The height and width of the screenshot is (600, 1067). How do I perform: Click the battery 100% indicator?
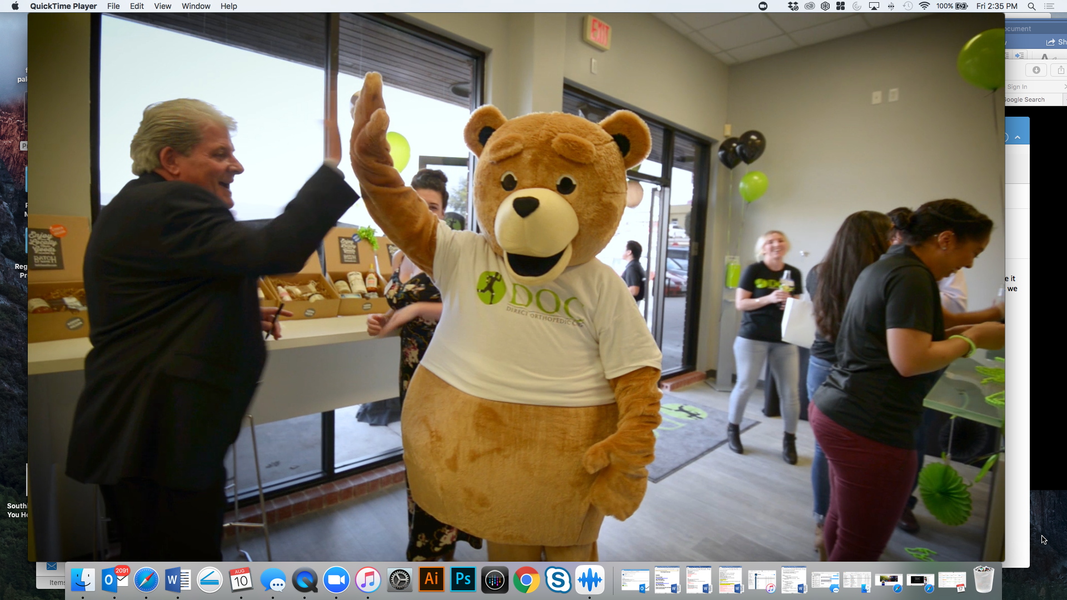coord(952,6)
